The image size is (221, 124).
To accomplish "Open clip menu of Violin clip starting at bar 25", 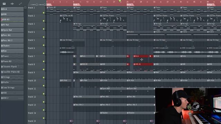I will click(x=128, y=32).
